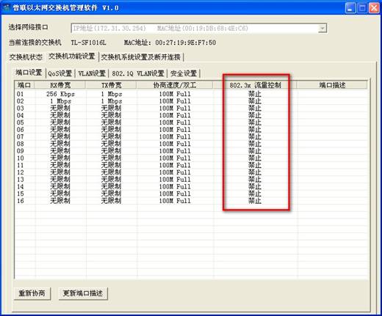Open the QoS设置 sub-tab
Screen dimensions: 382x316
(x=60, y=73)
